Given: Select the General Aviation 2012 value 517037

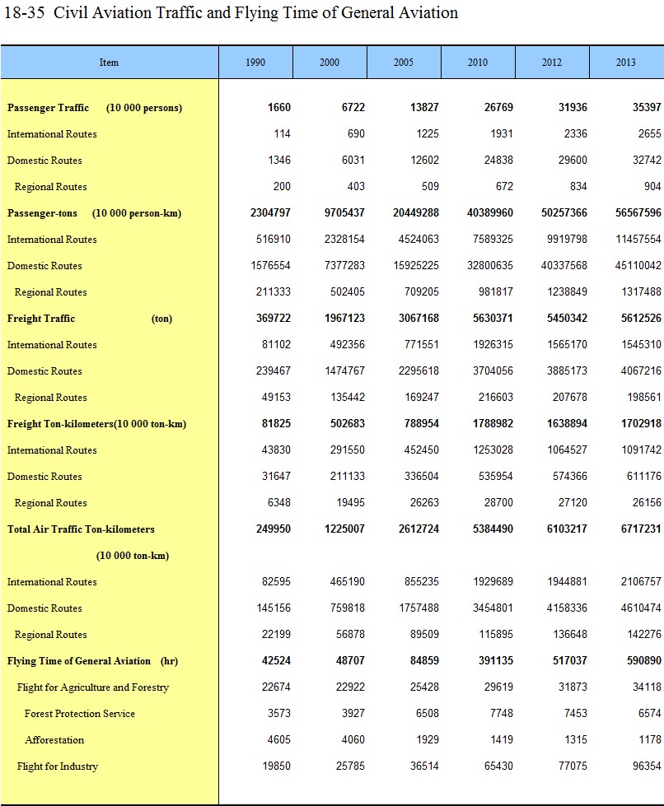Looking at the screenshot, I should [568, 661].
